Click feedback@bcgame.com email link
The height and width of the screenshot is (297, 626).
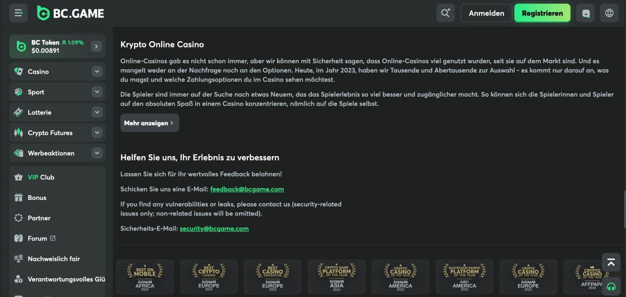coord(247,189)
